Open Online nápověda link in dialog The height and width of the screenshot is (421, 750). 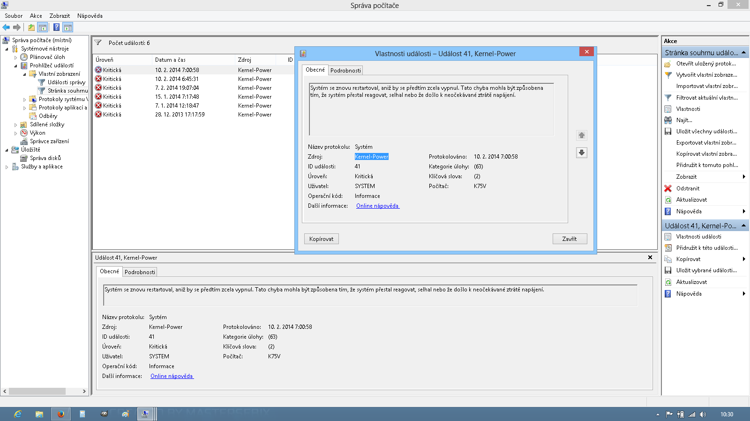[377, 206]
